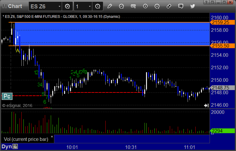Click the 2150.00 price axis label
The image size is (236, 151).
pyautogui.click(x=220, y=80)
